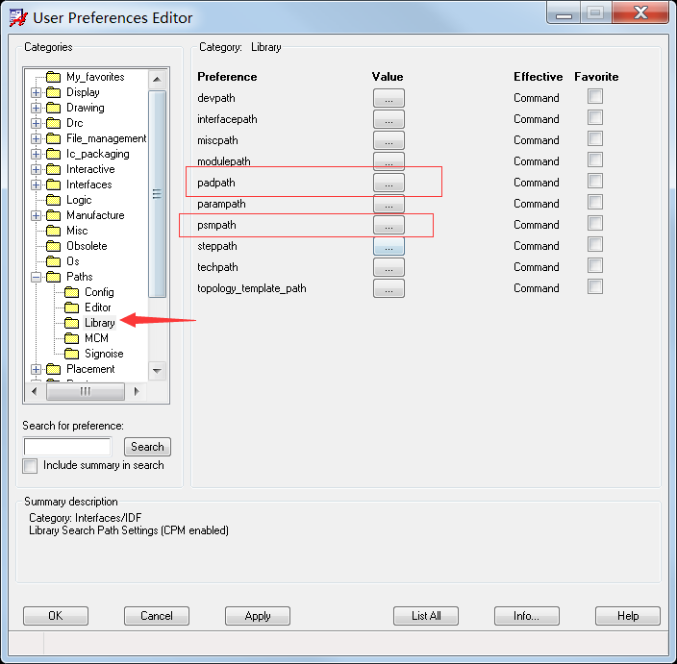Click the category tree scroll-down arrow
The width and height of the screenshot is (677, 664).
(x=157, y=371)
